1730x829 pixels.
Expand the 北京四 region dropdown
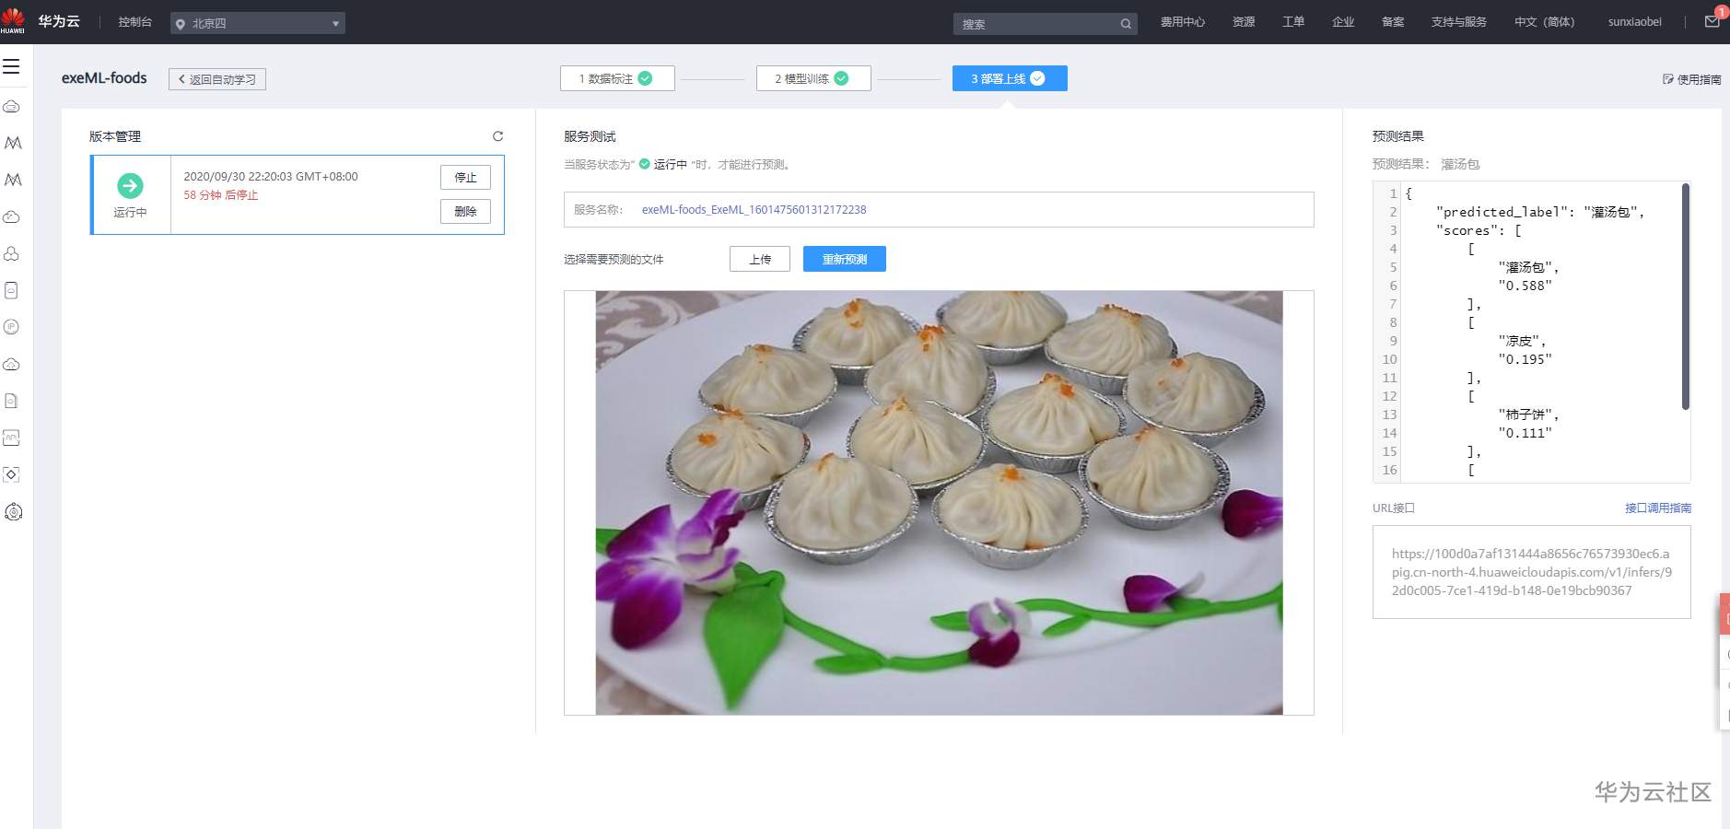tap(258, 23)
